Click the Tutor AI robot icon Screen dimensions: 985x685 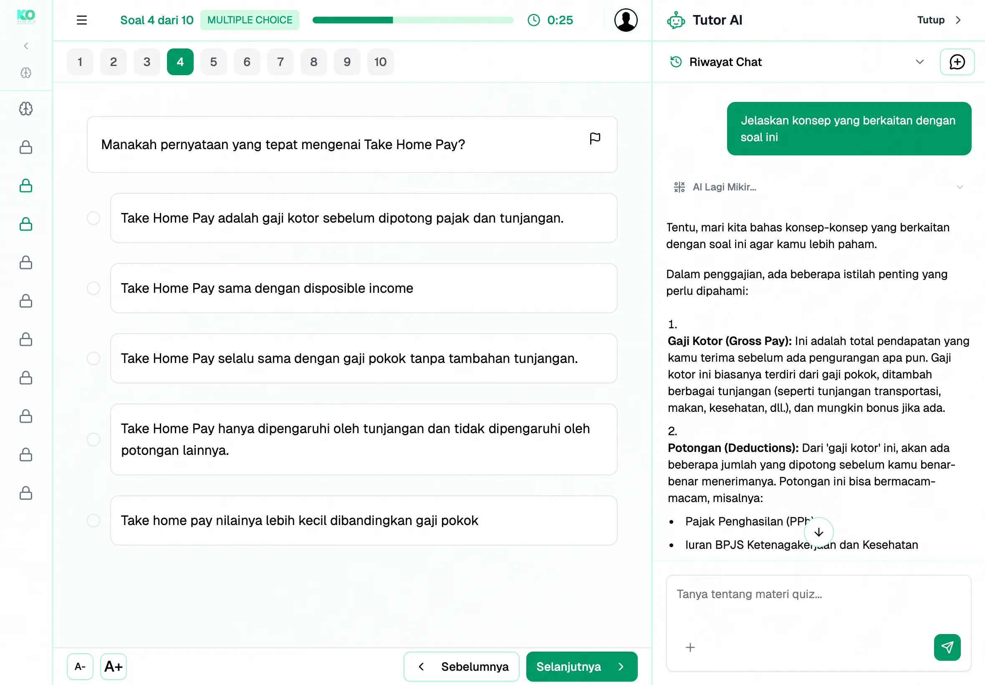(676, 20)
